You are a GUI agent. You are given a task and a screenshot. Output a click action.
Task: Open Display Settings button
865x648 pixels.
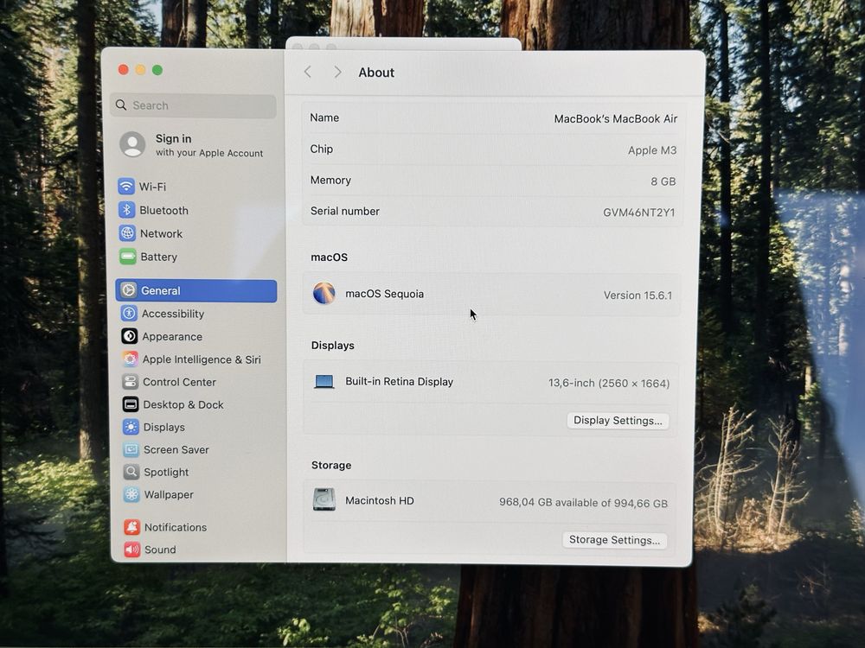(618, 421)
